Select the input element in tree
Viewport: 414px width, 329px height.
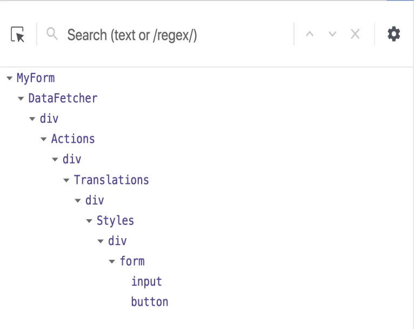tap(146, 281)
